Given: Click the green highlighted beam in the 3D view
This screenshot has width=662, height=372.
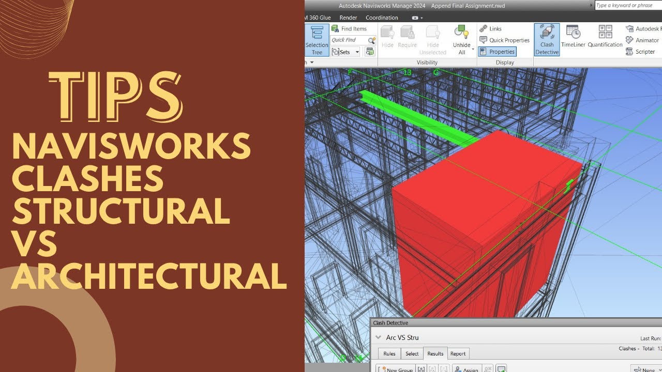Looking at the screenshot, I should click(419, 119).
